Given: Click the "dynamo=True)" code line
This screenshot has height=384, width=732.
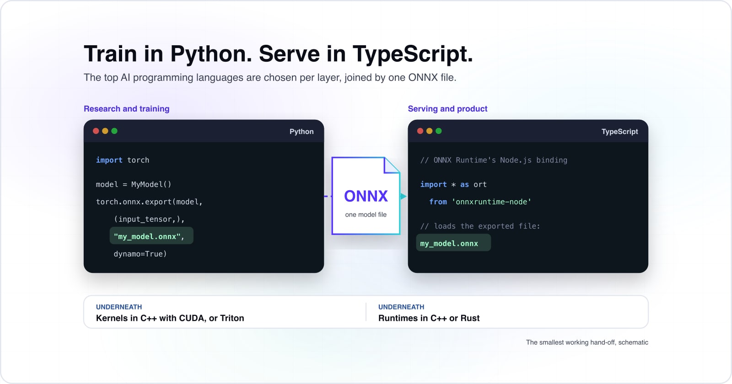Looking at the screenshot, I should coord(140,254).
